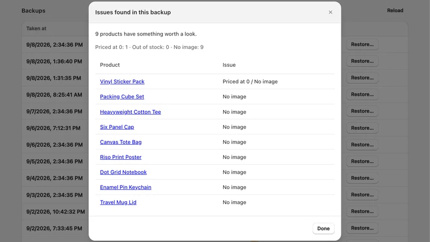Restore the 9/8/2026 2:34:36 PM backup
This screenshot has width=430, height=242.
[362, 45]
